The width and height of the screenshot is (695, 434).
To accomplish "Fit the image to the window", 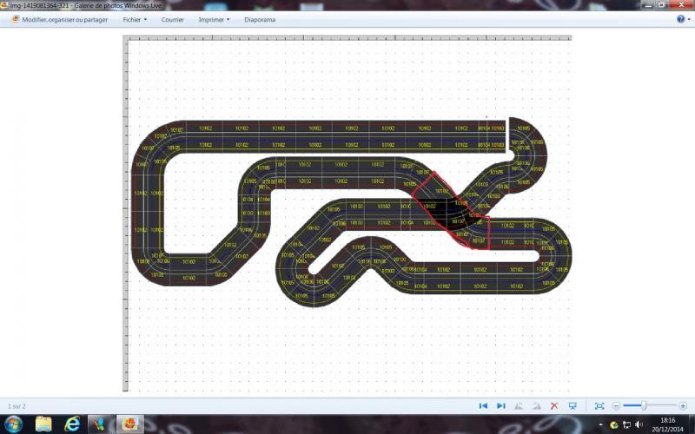I will 599,405.
